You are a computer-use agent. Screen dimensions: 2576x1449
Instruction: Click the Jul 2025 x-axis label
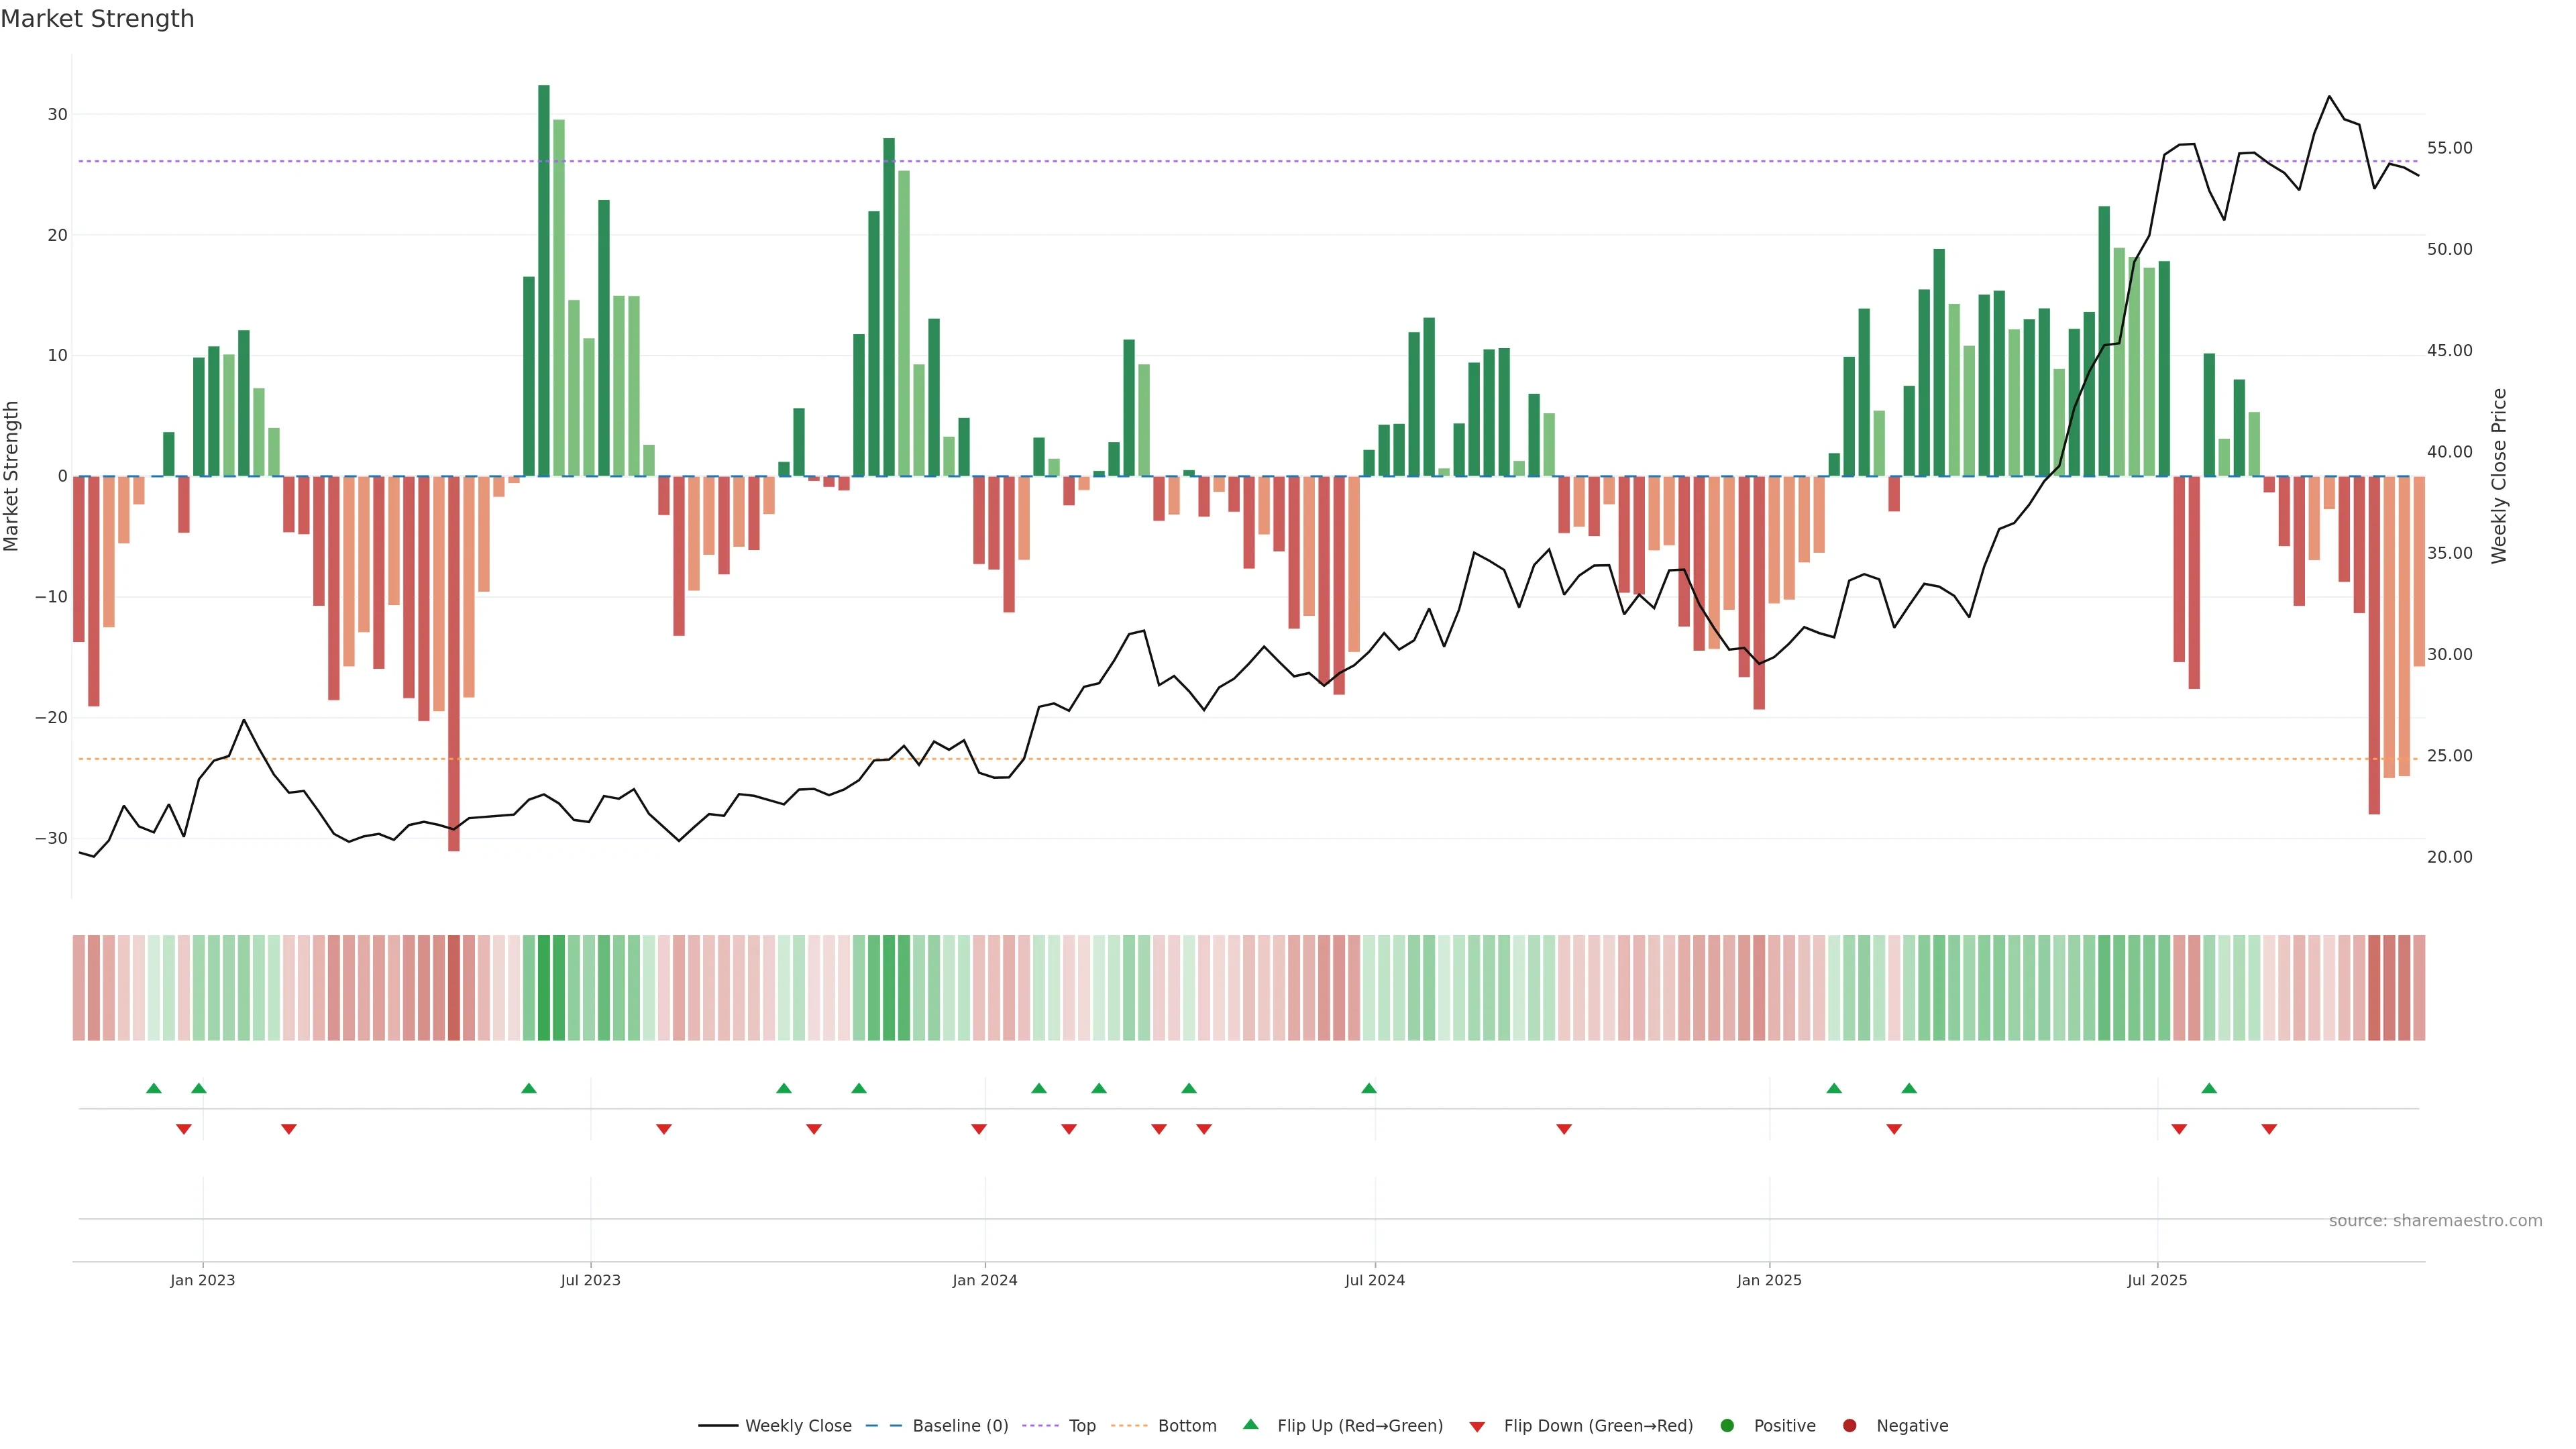[2156, 1280]
